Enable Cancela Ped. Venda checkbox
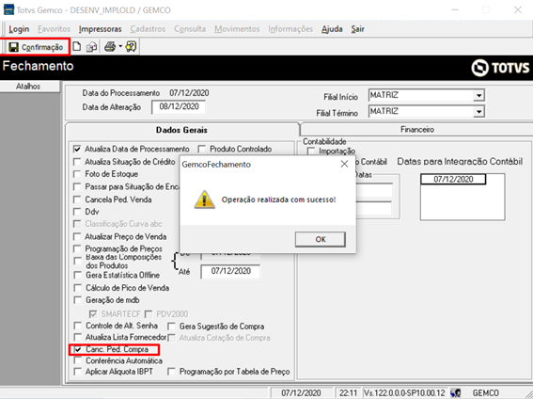 pyautogui.click(x=77, y=199)
